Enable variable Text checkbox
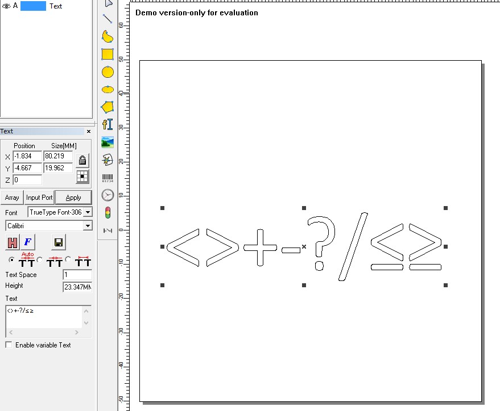Image resolution: width=500 pixels, height=411 pixels. [x=9, y=345]
